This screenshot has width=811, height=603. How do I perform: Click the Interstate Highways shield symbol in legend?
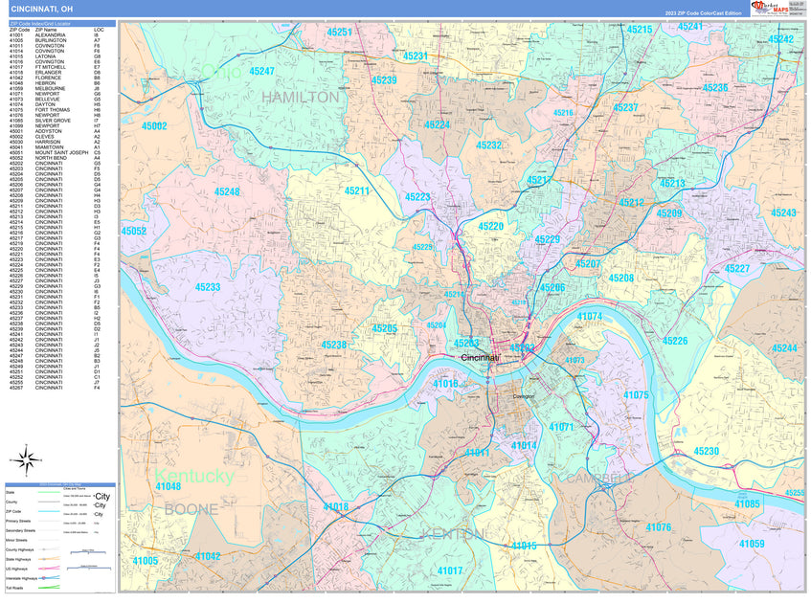click(43, 577)
